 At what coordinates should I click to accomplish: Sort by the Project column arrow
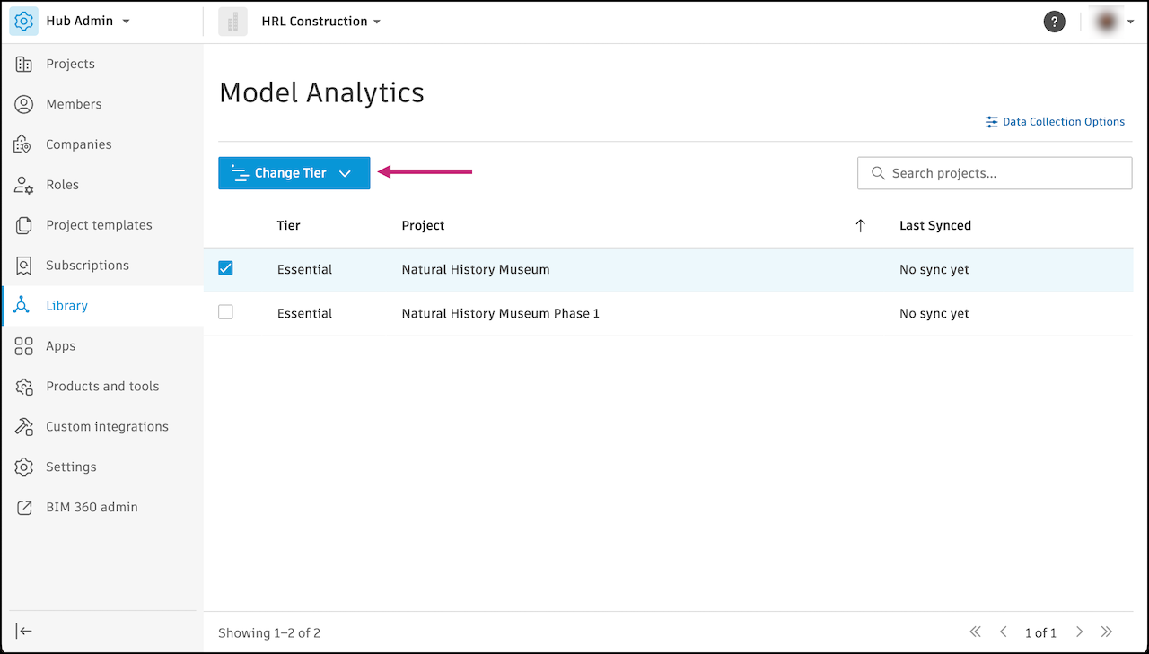point(860,226)
